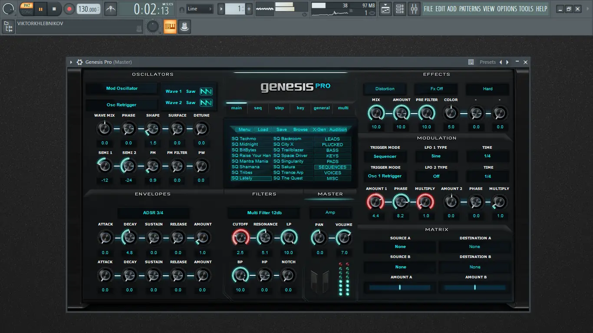The image size is (593, 333).
Task: Switch to the seq tab in Genesis
Action: tap(258, 108)
